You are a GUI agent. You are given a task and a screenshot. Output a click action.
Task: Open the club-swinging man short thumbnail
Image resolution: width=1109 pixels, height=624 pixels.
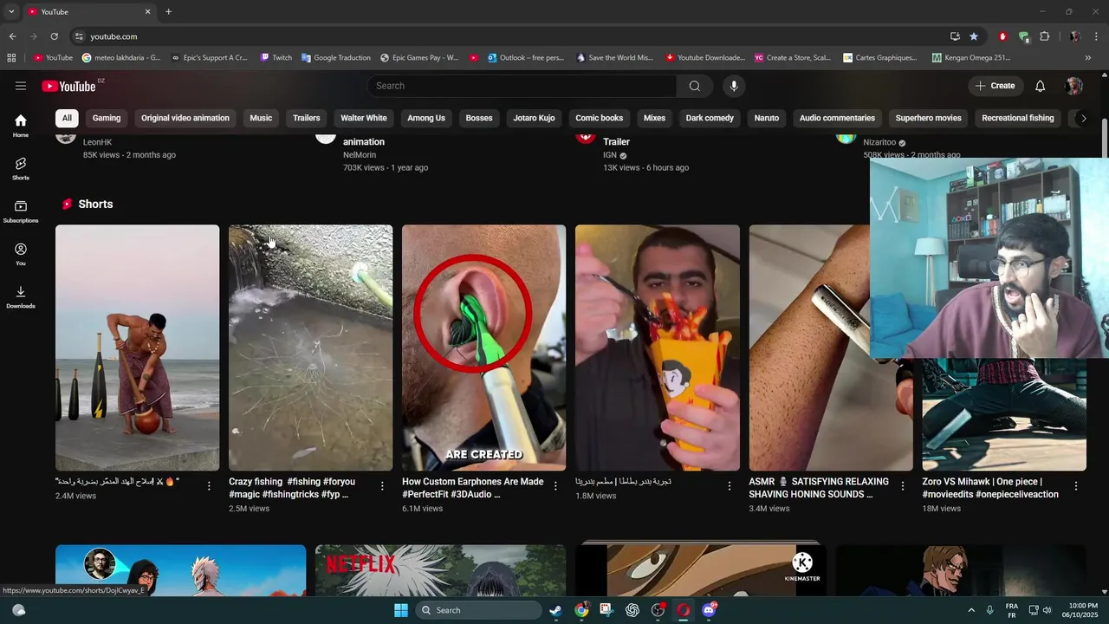point(138,348)
